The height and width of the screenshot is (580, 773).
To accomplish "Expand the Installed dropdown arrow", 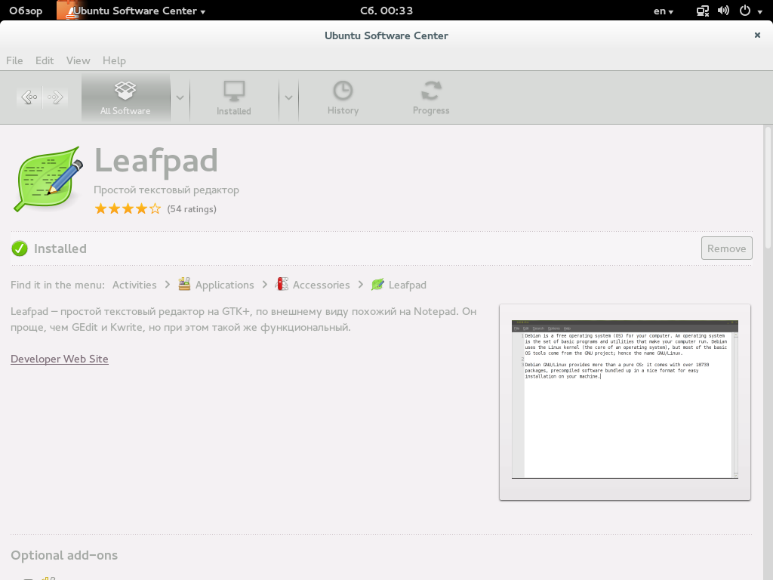I will click(x=288, y=97).
